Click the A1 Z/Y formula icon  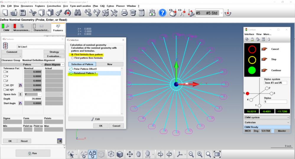pos(20,85)
